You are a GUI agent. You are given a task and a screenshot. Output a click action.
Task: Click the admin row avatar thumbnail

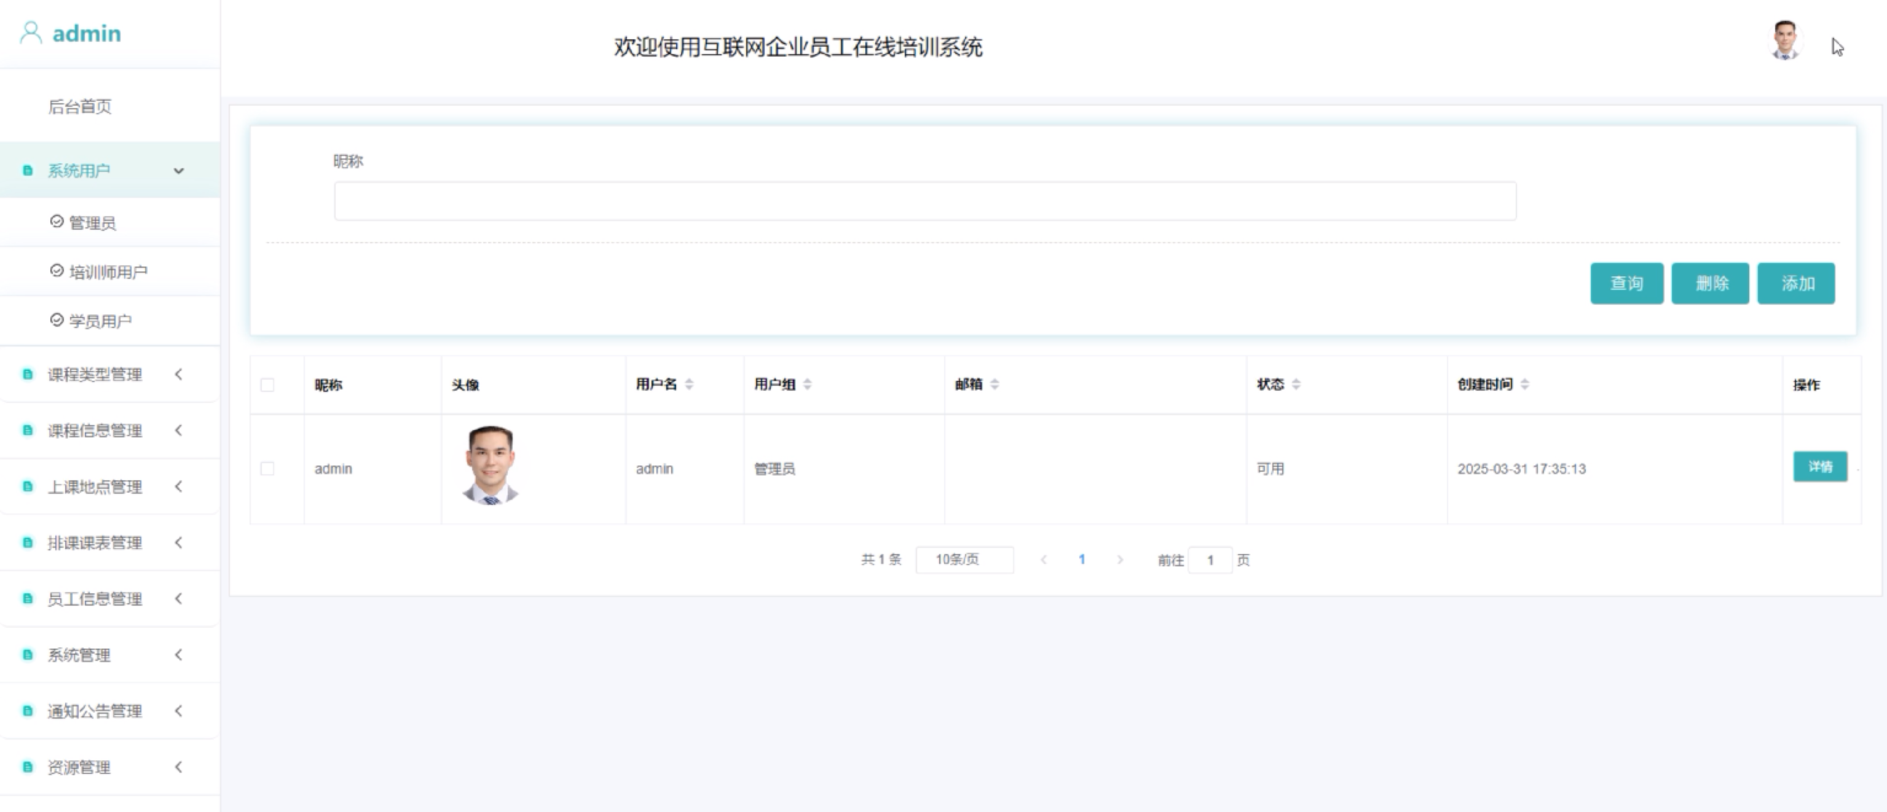(490, 466)
